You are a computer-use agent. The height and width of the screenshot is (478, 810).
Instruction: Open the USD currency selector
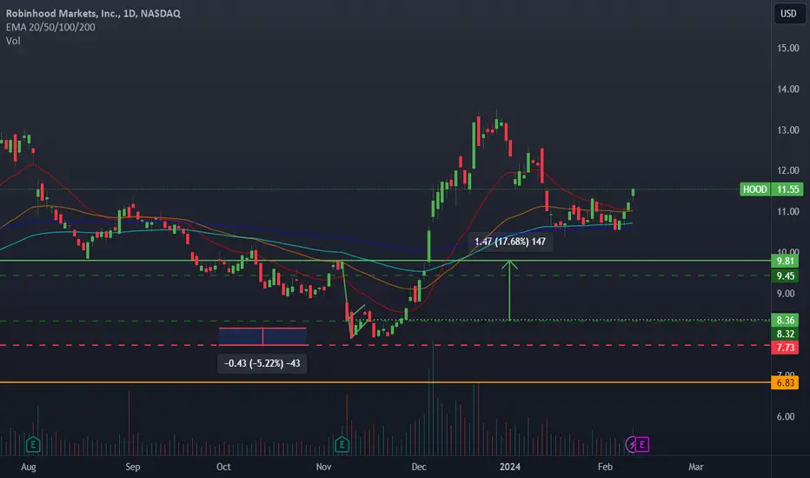click(788, 13)
